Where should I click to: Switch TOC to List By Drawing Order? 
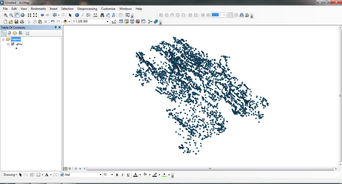tap(4, 33)
